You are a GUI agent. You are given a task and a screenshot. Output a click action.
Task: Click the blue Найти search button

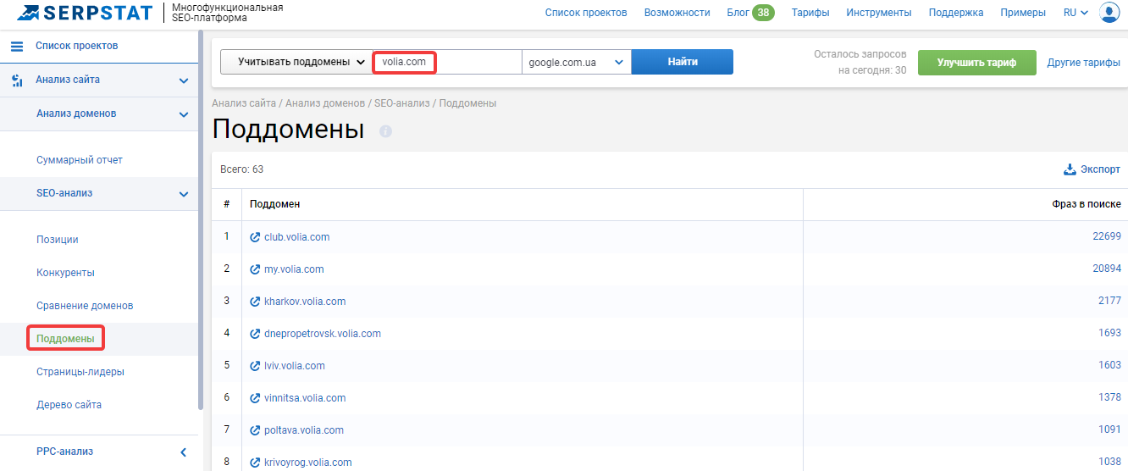[x=683, y=62]
